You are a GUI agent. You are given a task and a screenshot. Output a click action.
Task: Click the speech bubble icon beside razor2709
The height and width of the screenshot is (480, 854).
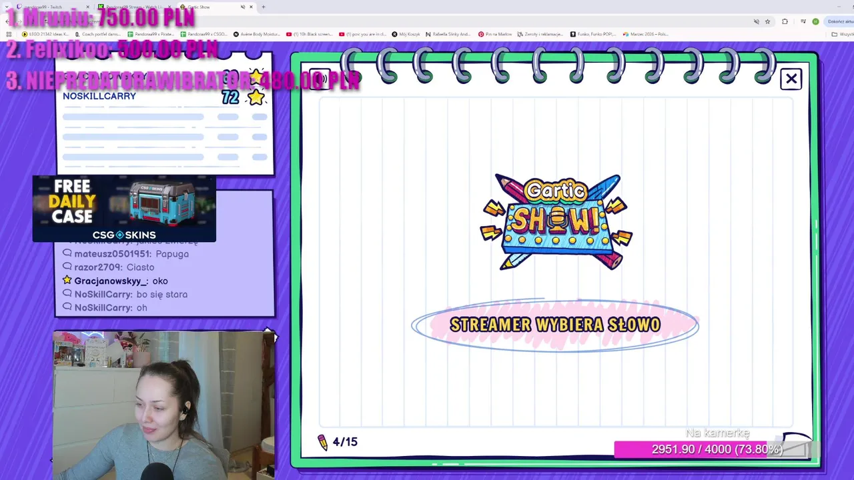click(x=67, y=267)
